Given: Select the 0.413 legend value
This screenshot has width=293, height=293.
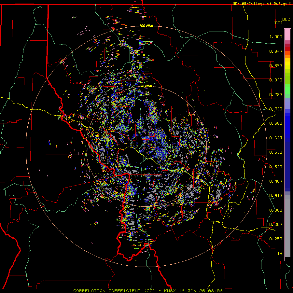Looking at the screenshot, I should coord(276,196).
